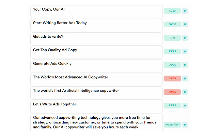This screenshot has width=218, height=136.
Task: Edit 'The World's Most Advanced AI Copywriter' field
Action: coord(96,79)
